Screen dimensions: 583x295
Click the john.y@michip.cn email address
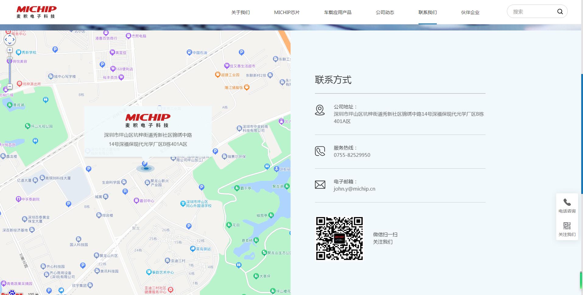[354, 189]
